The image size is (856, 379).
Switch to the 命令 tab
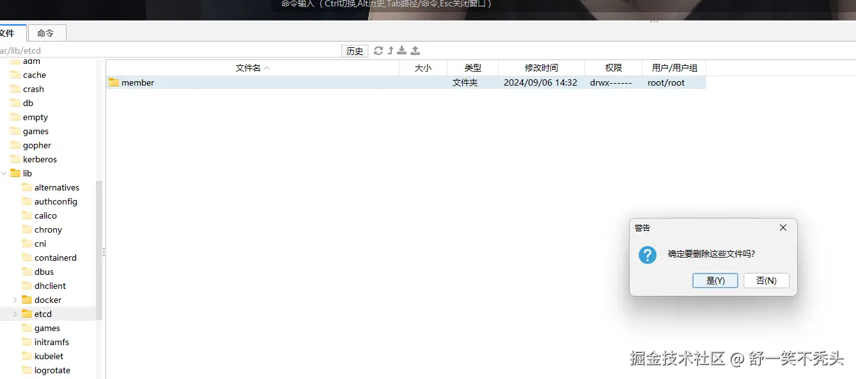click(x=46, y=33)
